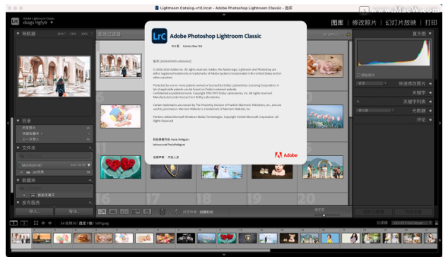This screenshot has height=264, width=448.
Task: Add new collection with plus icon
Action: (x=90, y=180)
